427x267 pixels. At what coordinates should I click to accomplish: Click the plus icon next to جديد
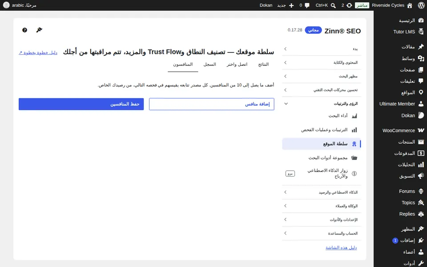pyautogui.click(x=291, y=5)
